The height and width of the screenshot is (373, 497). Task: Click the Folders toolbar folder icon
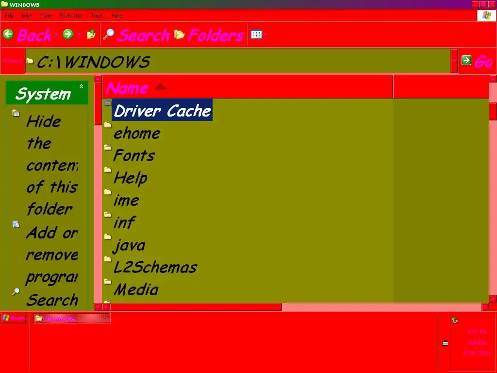(180, 34)
